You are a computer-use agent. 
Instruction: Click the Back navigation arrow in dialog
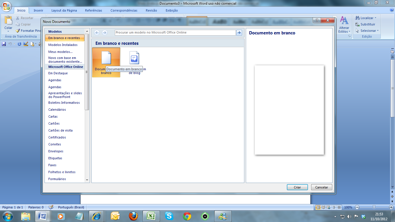point(97,33)
